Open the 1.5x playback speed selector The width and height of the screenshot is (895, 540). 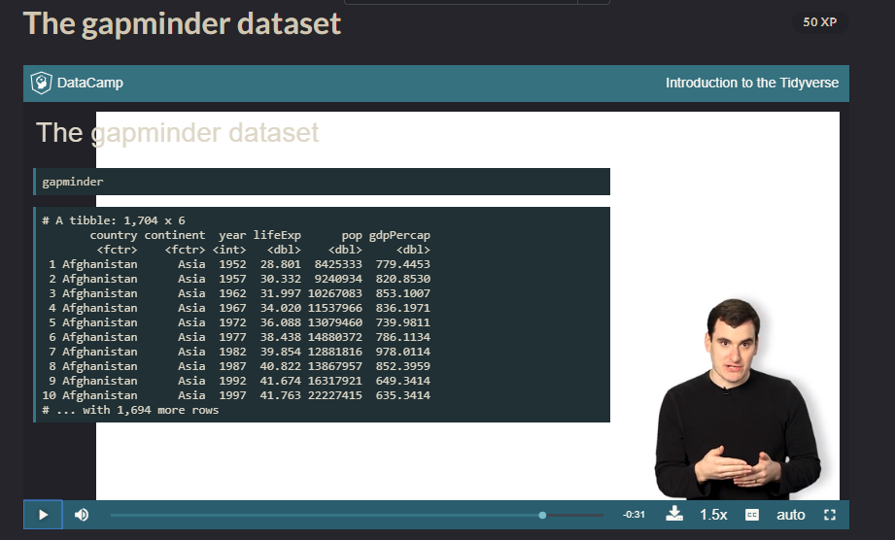click(x=713, y=515)
